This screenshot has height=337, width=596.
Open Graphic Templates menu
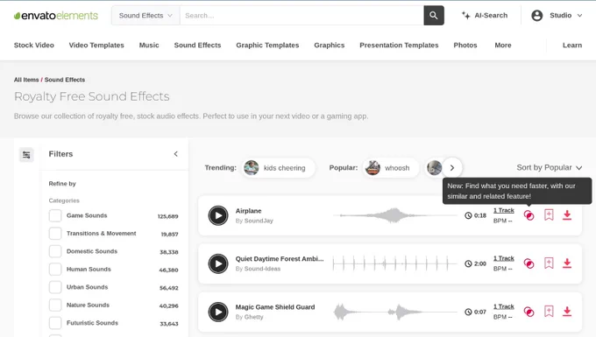[267, 46]
